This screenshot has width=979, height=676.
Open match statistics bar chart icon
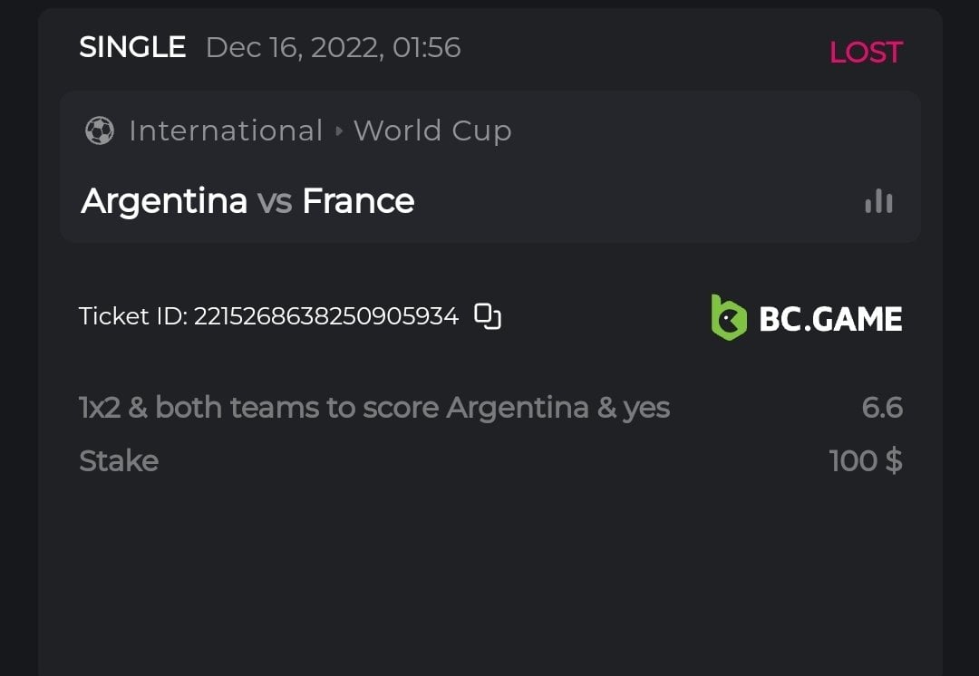pos(878,201)
